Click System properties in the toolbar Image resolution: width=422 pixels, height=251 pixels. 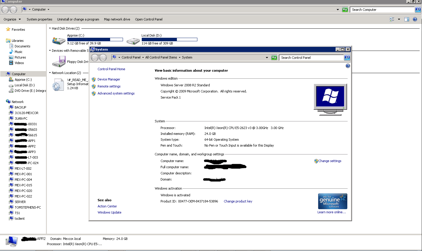tap(39, 19)
